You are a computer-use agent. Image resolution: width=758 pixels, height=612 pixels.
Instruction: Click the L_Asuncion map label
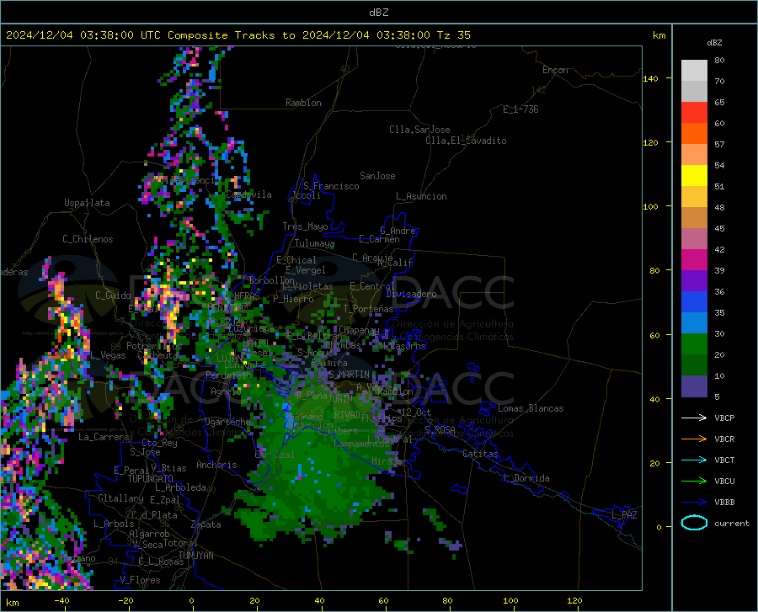[421, 196]
